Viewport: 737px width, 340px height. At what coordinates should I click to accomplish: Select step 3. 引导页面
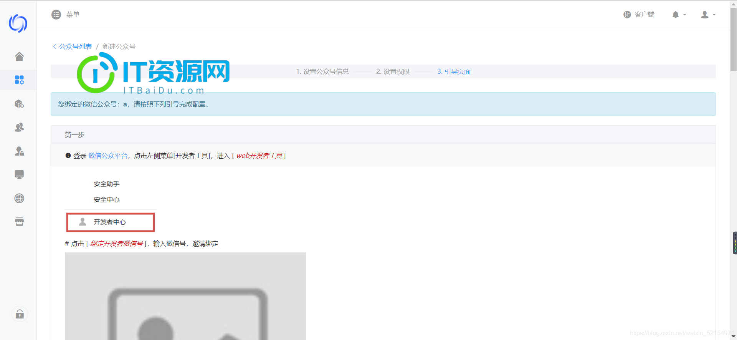coord(454,71)
